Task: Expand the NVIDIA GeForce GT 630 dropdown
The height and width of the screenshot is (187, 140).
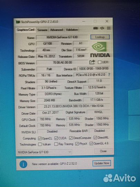Action: click(44, 152)
